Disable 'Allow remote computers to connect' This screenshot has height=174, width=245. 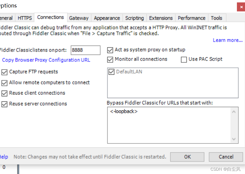(x=4, y=82)
